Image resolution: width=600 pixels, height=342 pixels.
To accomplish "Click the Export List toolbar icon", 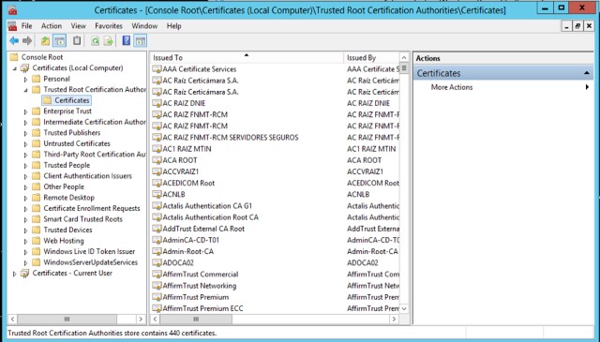I will point(109,40).
